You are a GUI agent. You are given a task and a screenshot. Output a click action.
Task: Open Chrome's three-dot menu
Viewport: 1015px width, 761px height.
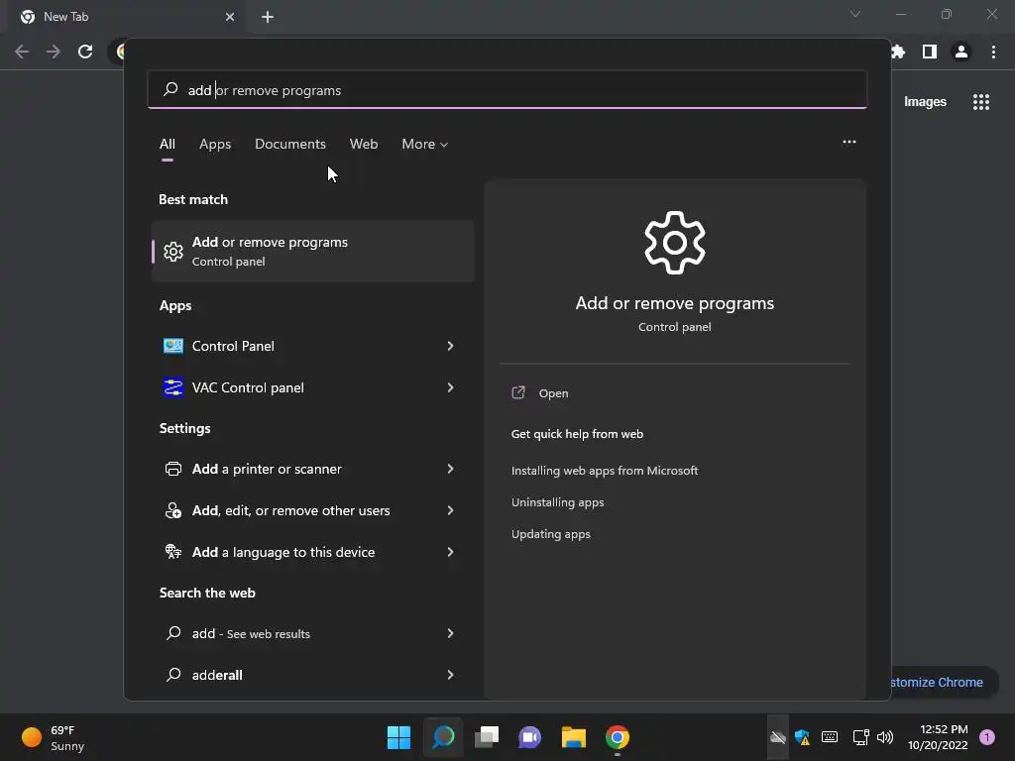(x=993, y=52)
